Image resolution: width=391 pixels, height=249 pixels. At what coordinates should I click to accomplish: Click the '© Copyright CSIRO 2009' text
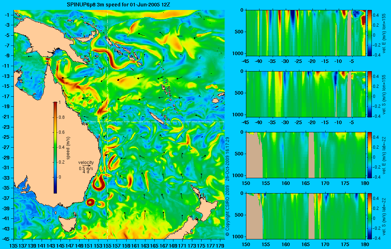click(x=227, y=211)
